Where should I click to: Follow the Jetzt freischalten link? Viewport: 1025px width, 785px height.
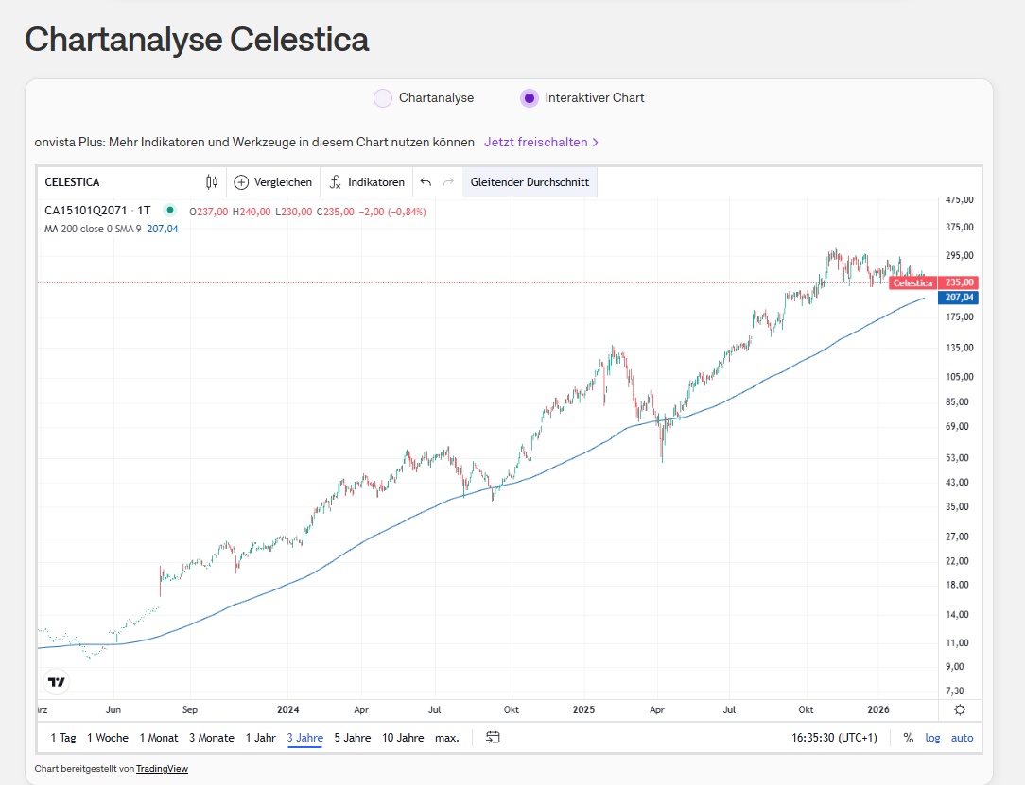[541, 143]
